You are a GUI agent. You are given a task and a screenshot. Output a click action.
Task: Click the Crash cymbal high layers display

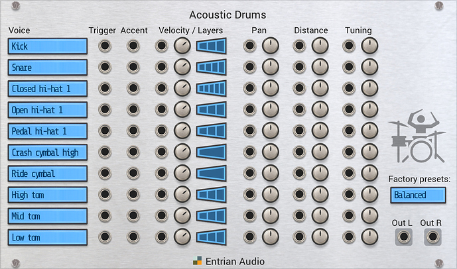click(x=212, y=152)
